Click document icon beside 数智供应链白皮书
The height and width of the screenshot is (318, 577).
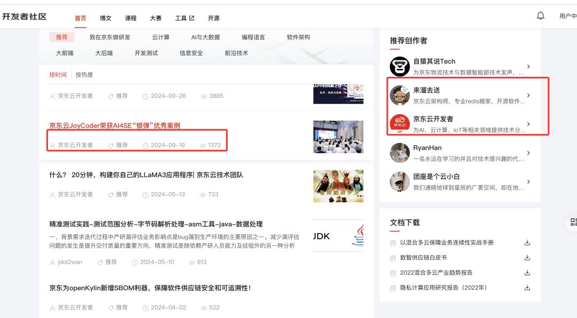click(393, 258)
